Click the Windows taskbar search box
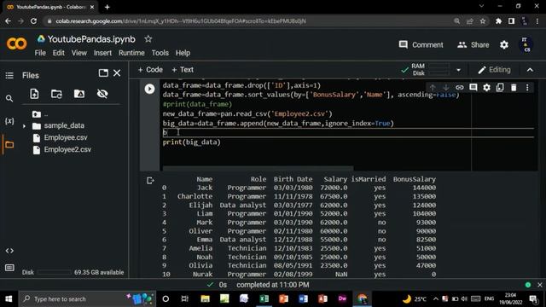 click(x=87, y=299)
